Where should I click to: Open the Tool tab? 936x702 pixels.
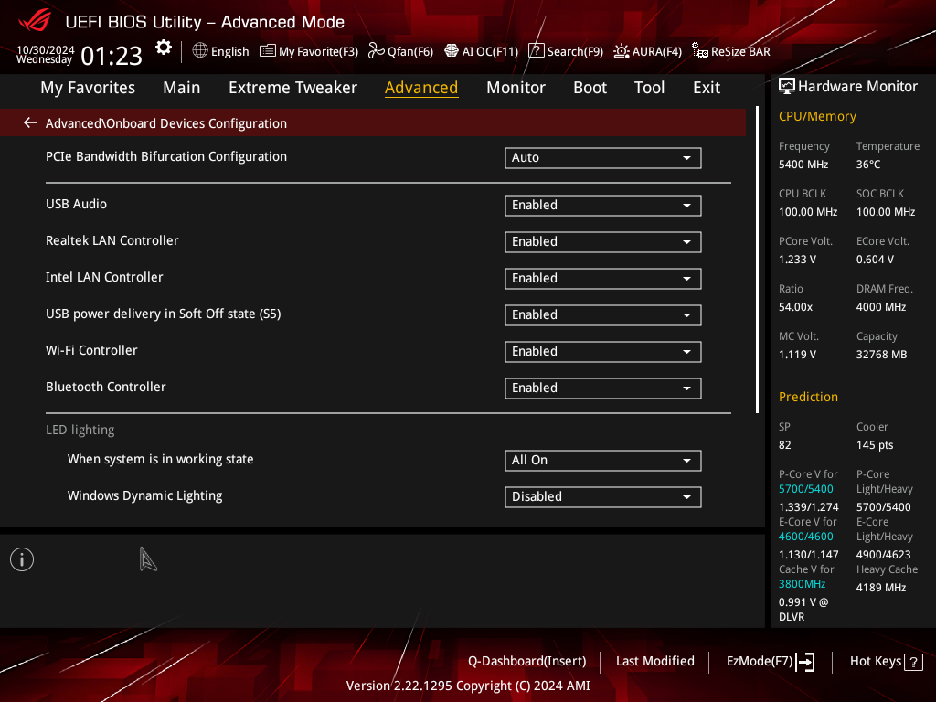pyautogui.click(x=650, y=88)
